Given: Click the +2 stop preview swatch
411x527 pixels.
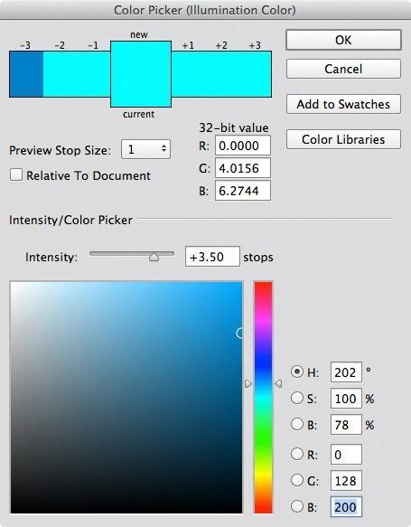Looking at the screenshot, I should [221, 74].
